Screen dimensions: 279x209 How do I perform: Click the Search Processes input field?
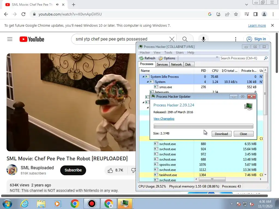(x=241, y=58)
